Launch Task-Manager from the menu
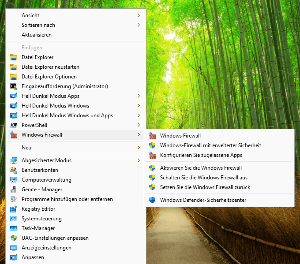The height and width of the screenshot is (264, 300). click(x=76, y=228)
